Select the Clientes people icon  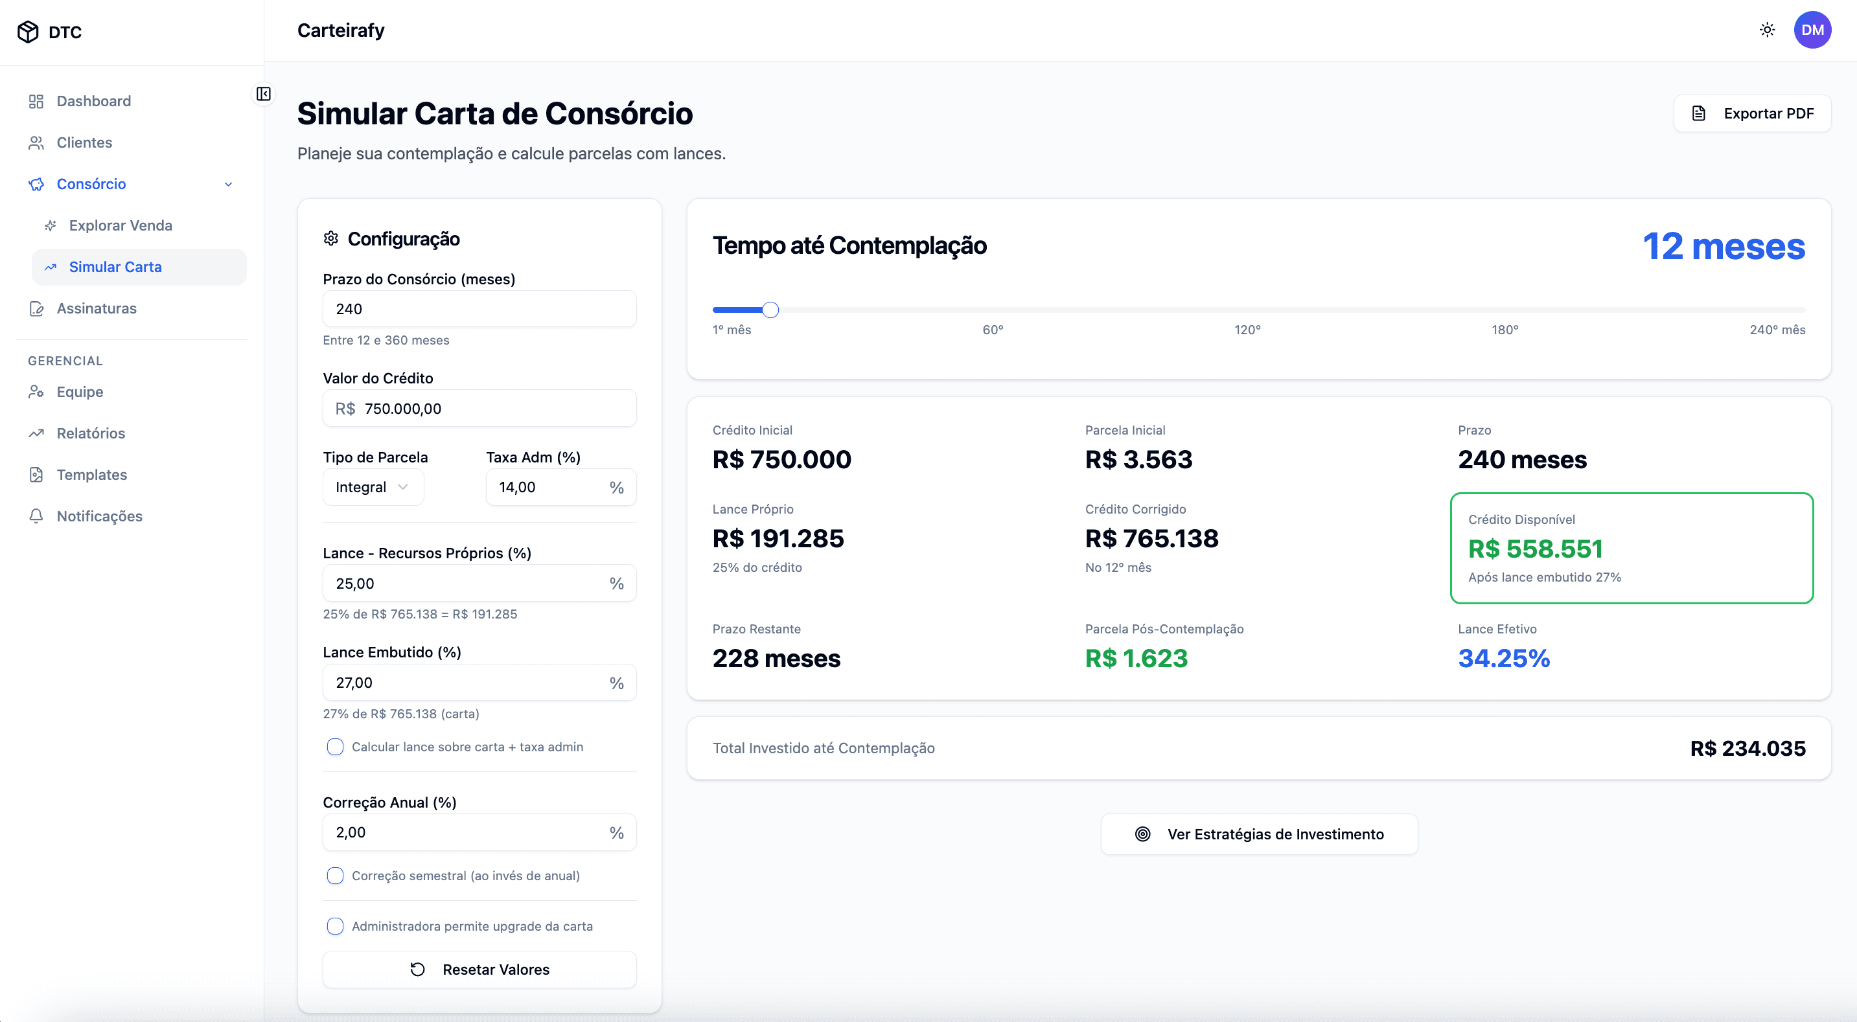37,142
